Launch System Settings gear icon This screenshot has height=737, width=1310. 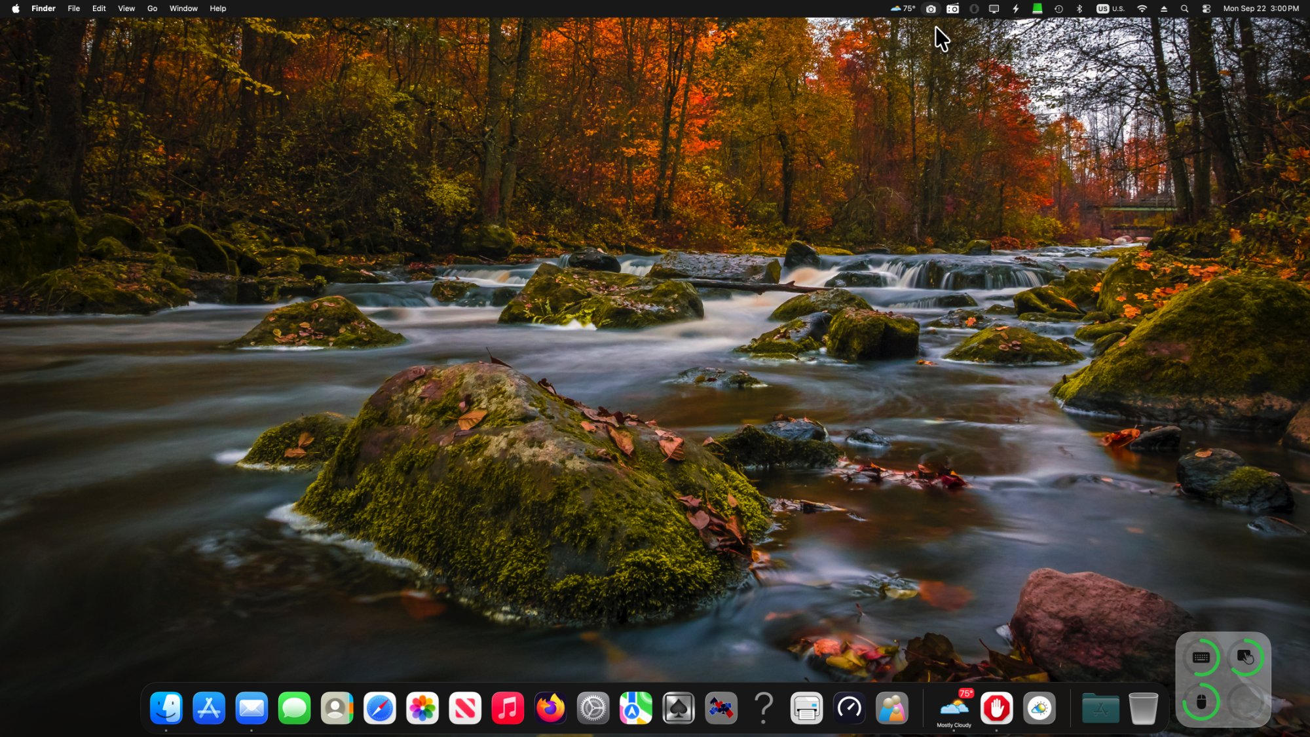pos(593,708)
